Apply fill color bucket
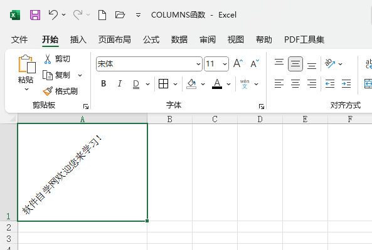Image resolution: width=372 pixels, height=250 pixels. pos(191,84)
